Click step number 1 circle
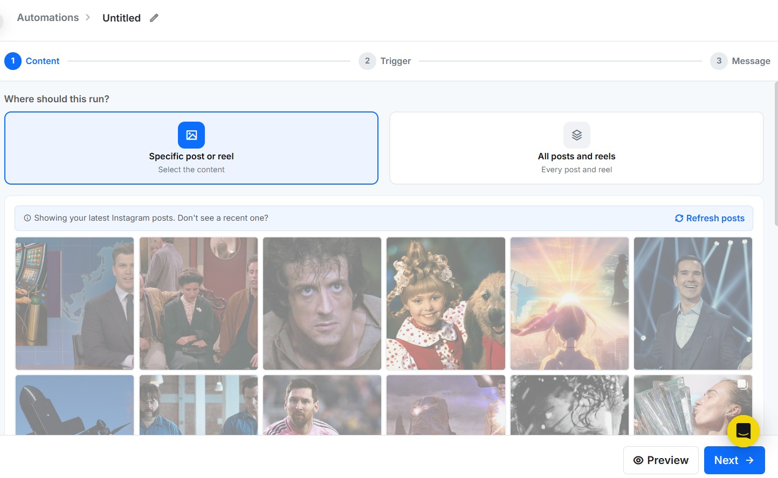This screenshot has width=778, height=478. pos(13,61)
